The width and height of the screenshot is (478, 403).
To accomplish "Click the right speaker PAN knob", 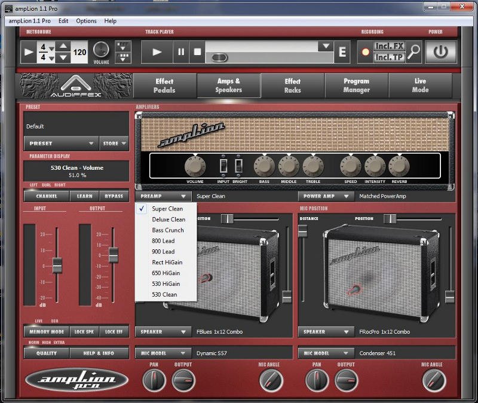I will coord(317,380).
